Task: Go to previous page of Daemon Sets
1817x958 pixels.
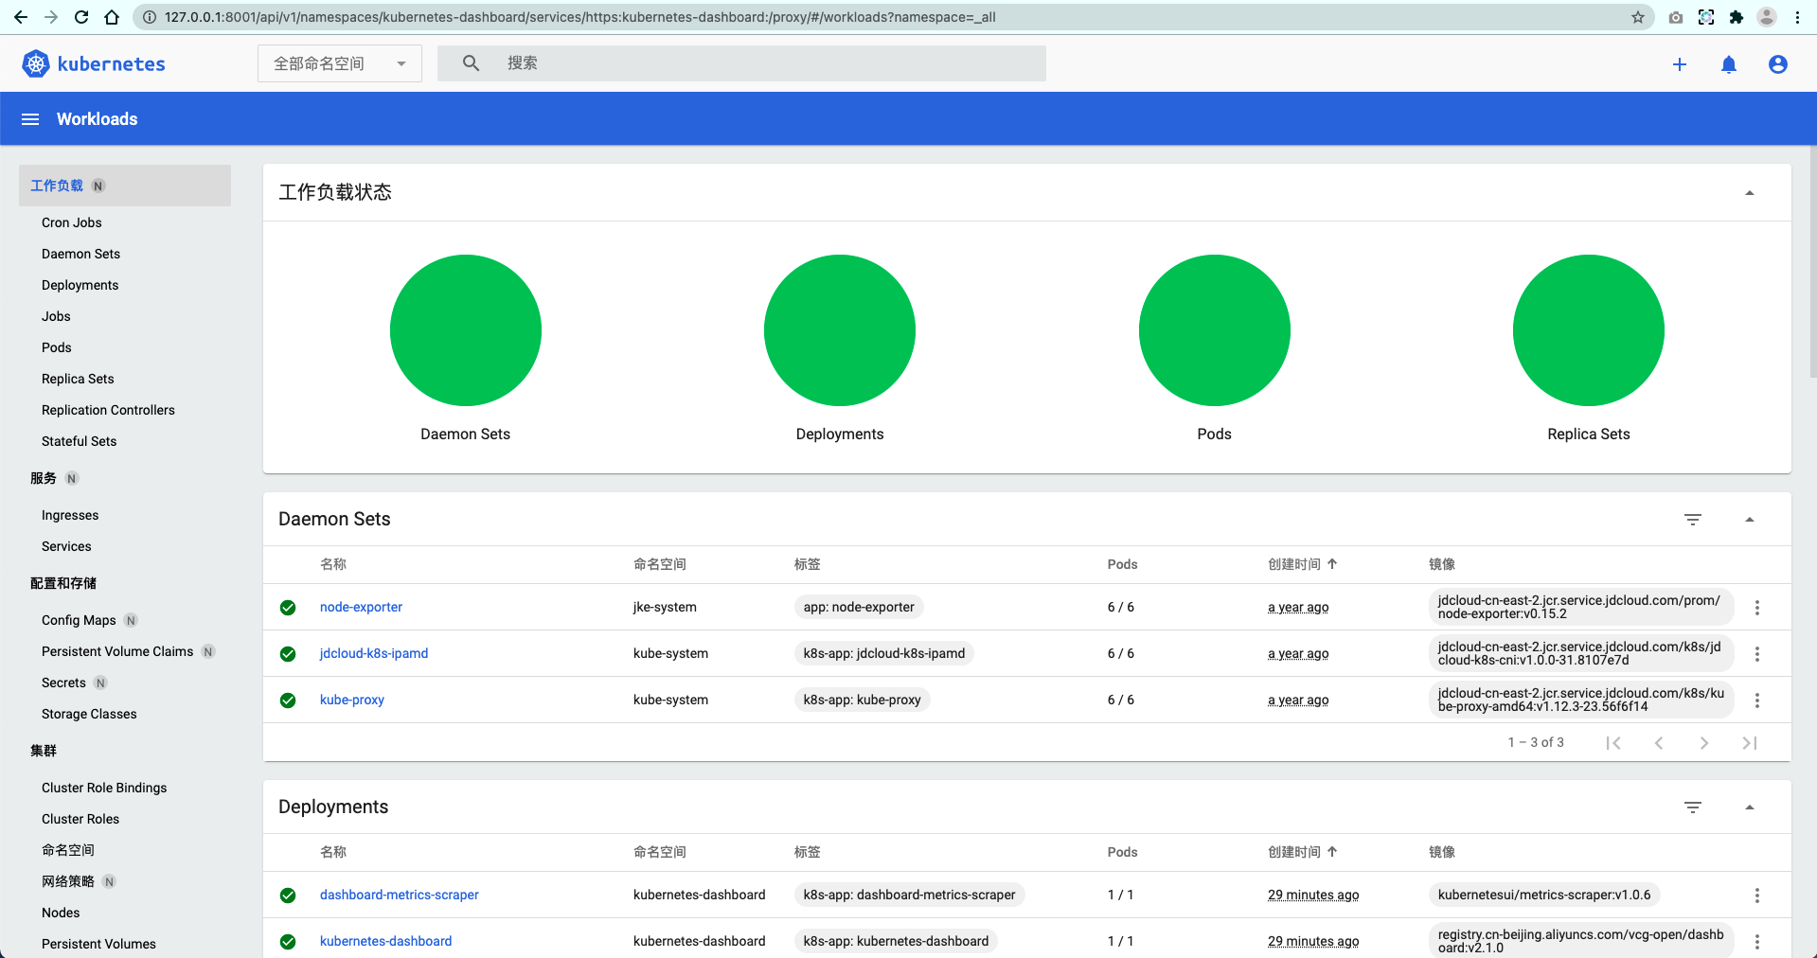Action: pyautogui.click(x=1659, y=743)
